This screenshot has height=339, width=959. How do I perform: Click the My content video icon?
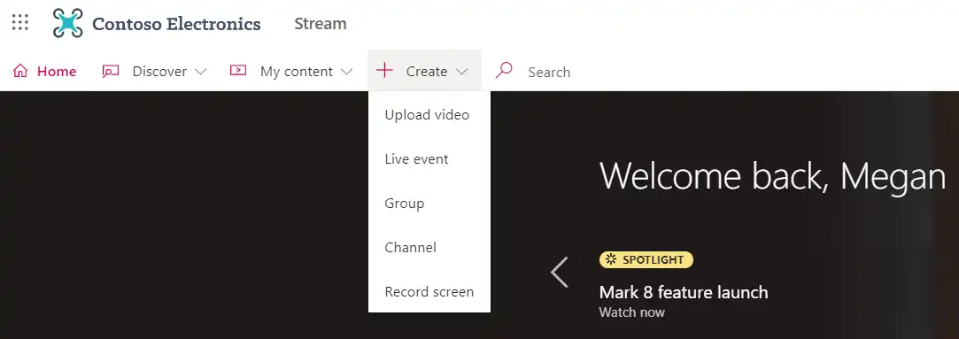(x=238, y=70)
